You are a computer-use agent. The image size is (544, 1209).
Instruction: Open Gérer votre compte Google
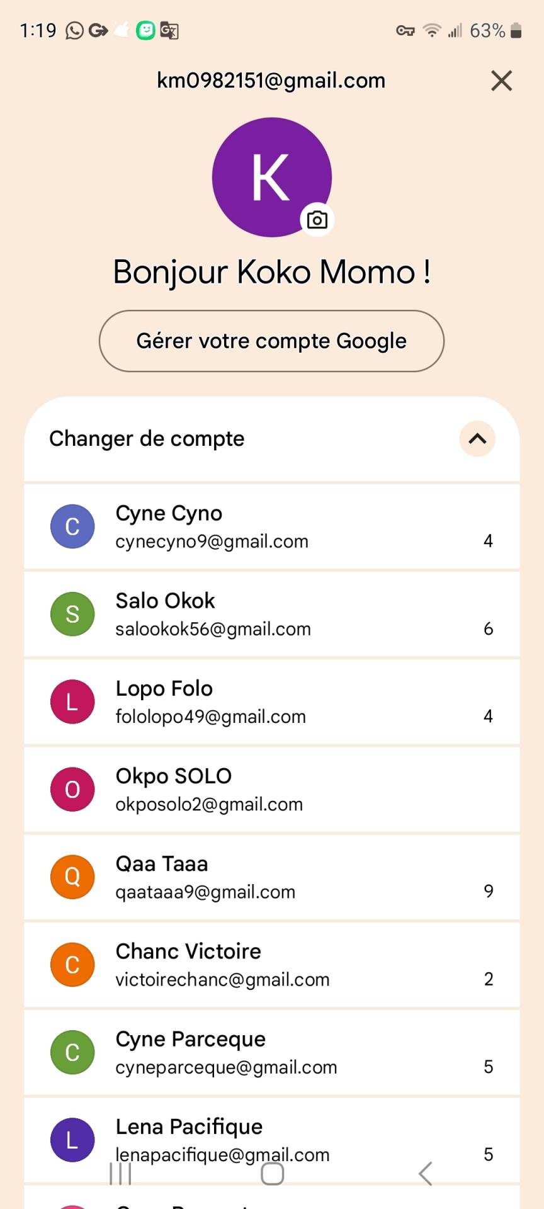[x=271, y=341]
